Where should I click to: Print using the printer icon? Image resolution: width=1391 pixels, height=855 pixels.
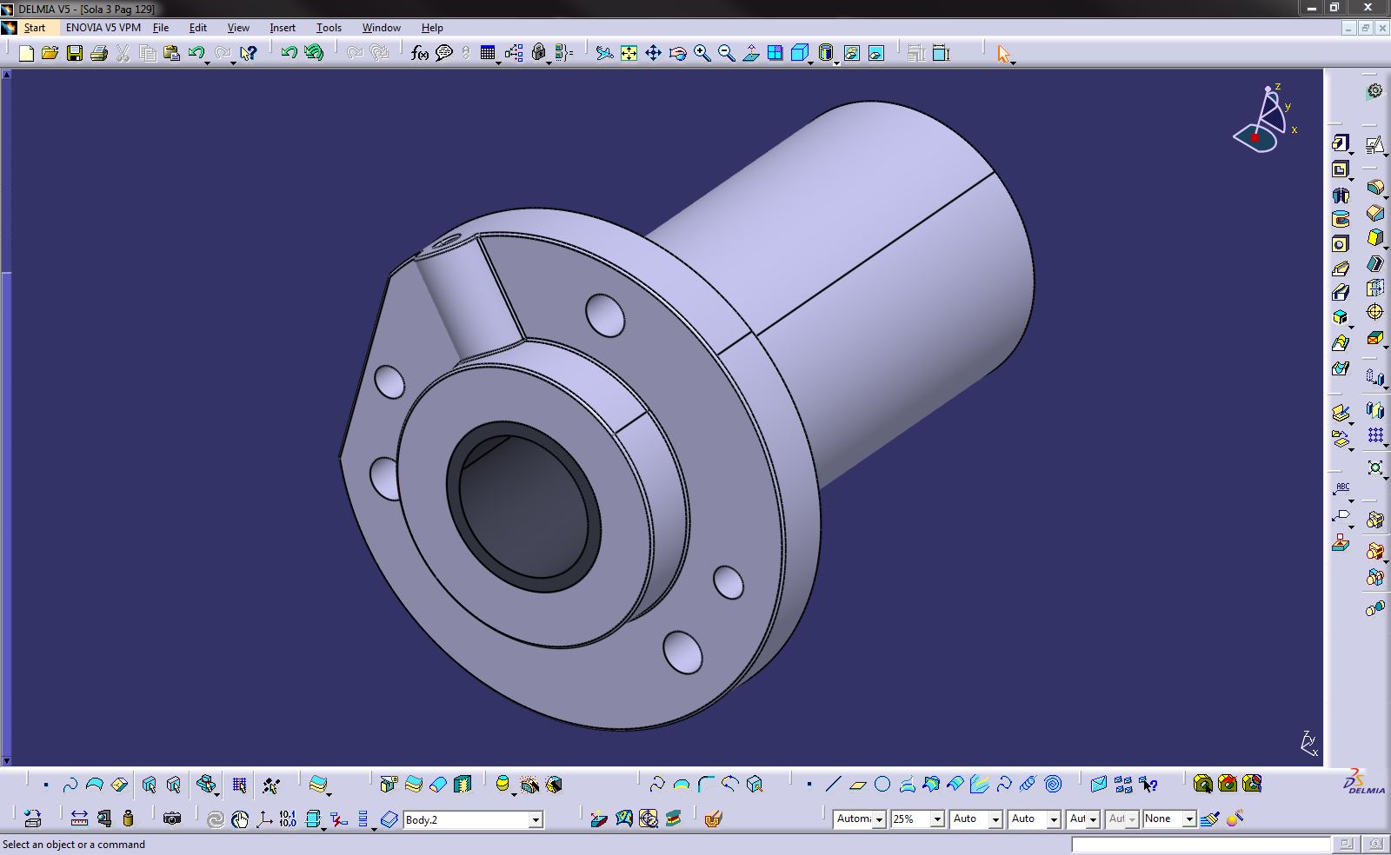[x=99, y=53]
